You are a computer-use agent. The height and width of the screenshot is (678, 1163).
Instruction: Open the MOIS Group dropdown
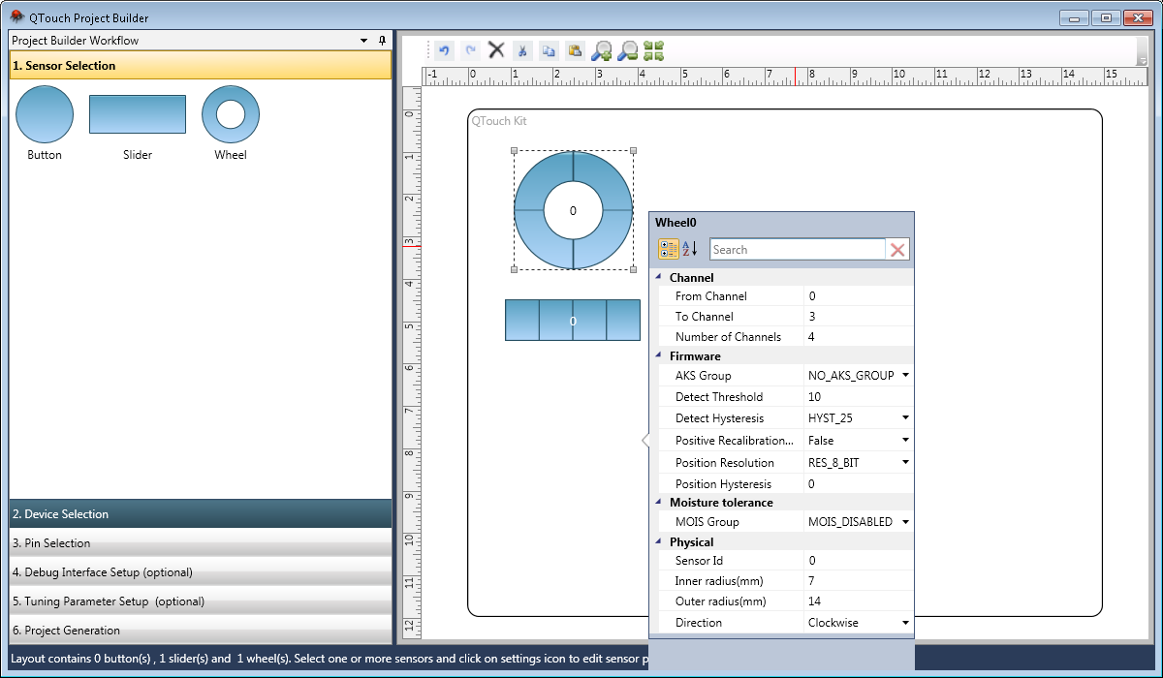(905, 522)
